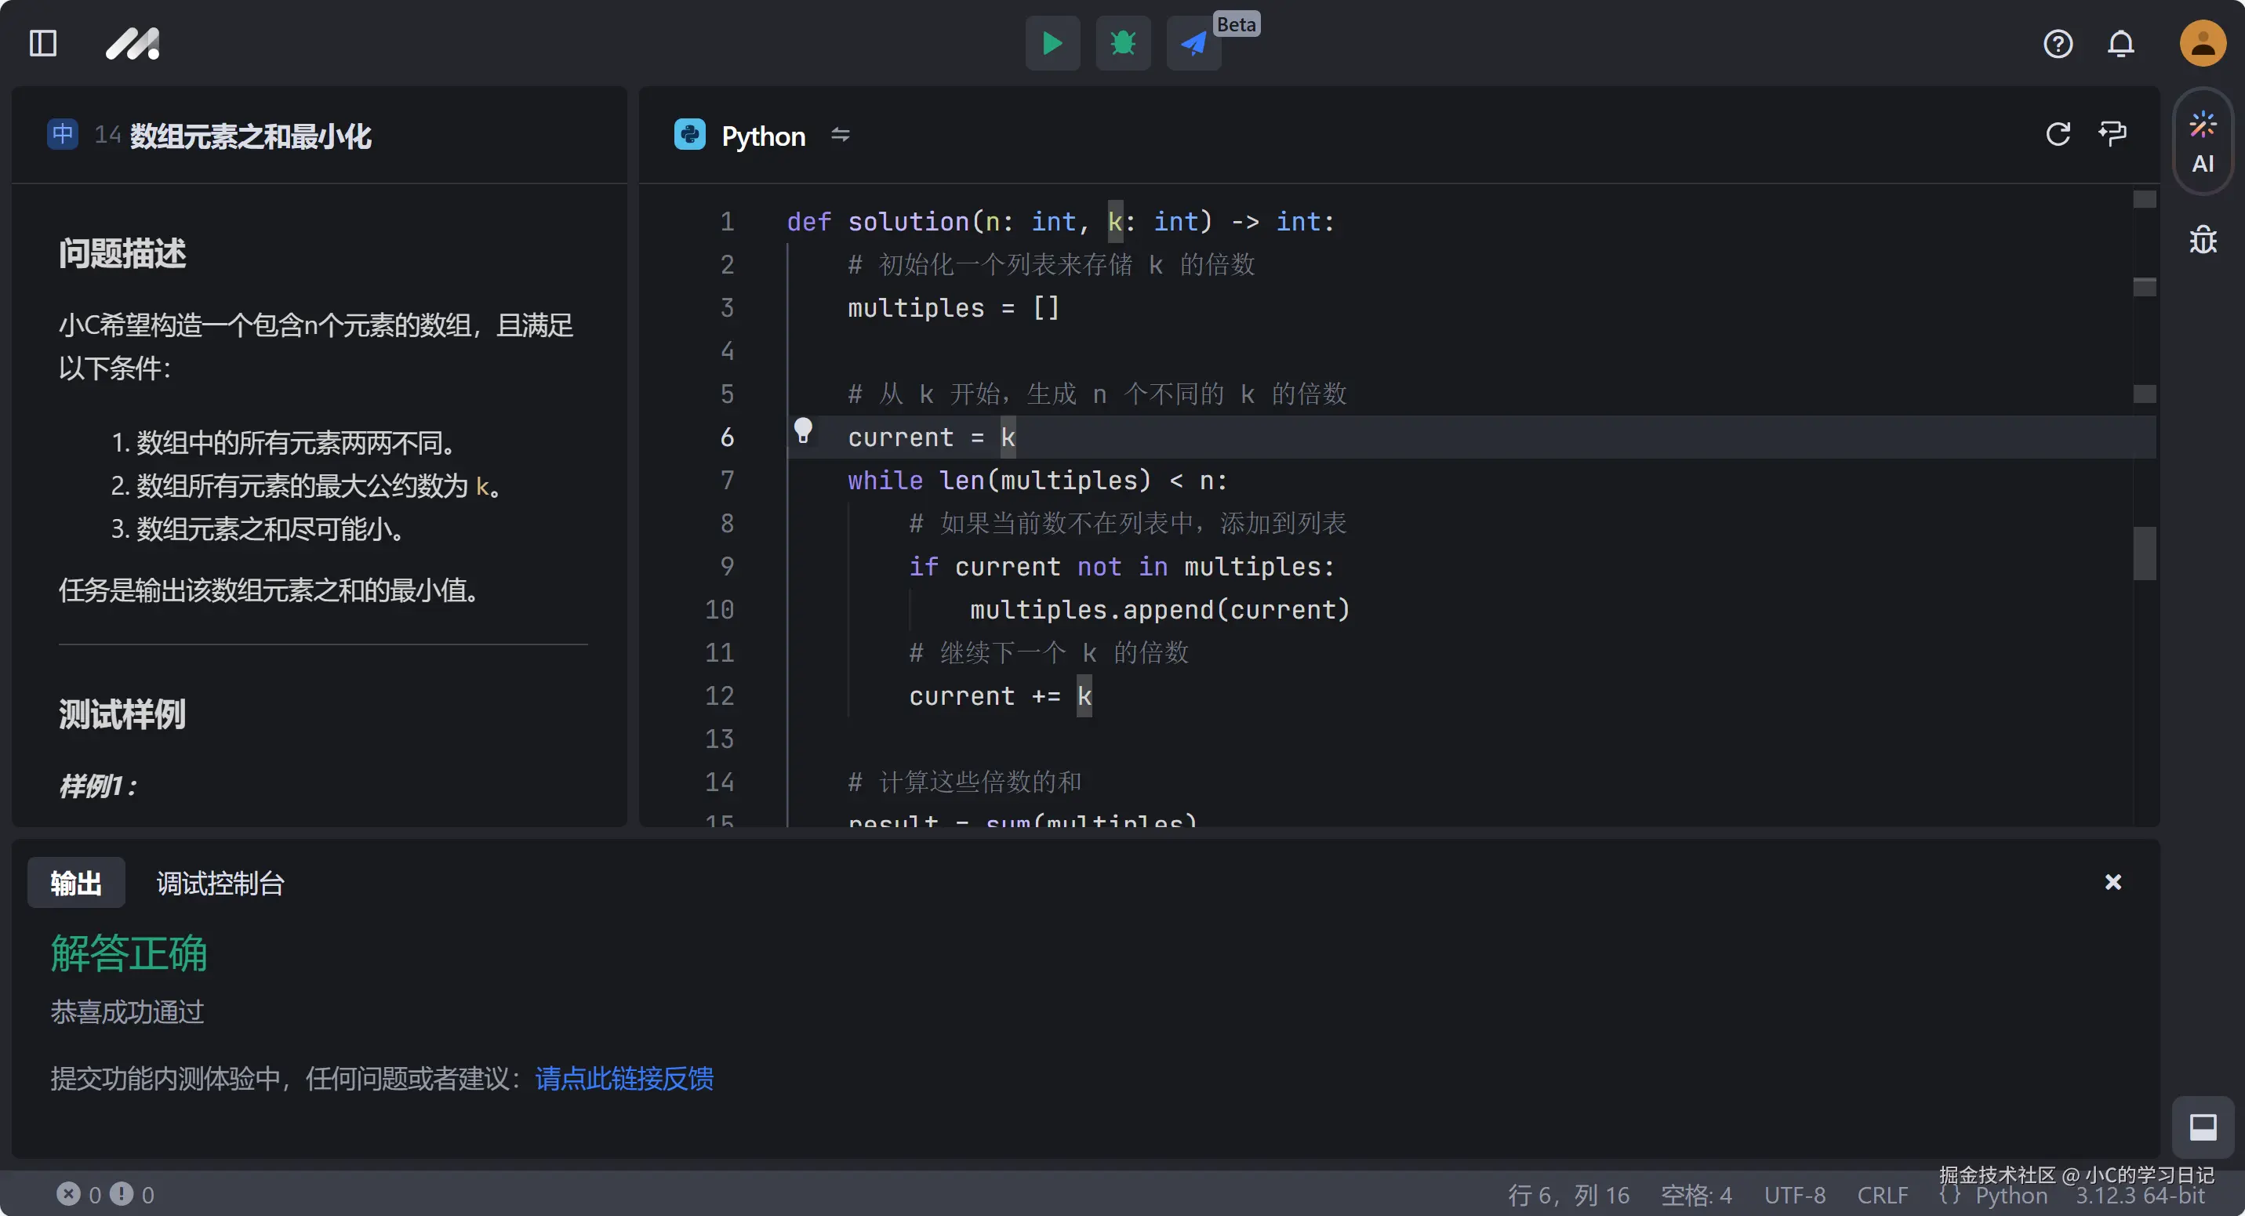Toggle the Chinese language badge
2245x1216 pixels.
63,134
